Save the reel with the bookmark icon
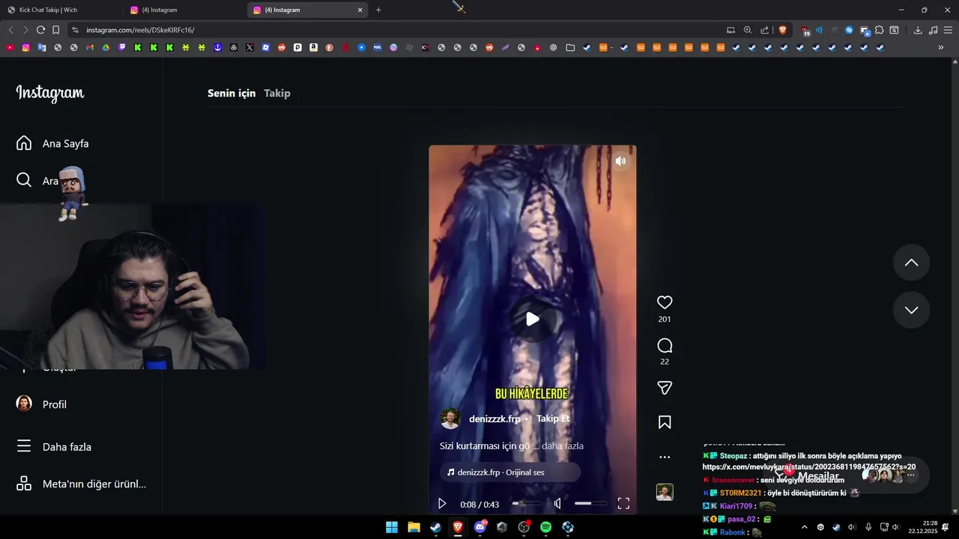Screen dimensions: 959x539 pos(665,422)
